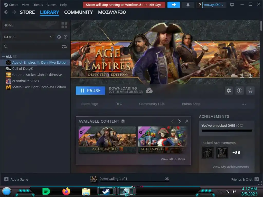Go forward with the right arrow
Viewport: 263px width, 197px height.
14,12
